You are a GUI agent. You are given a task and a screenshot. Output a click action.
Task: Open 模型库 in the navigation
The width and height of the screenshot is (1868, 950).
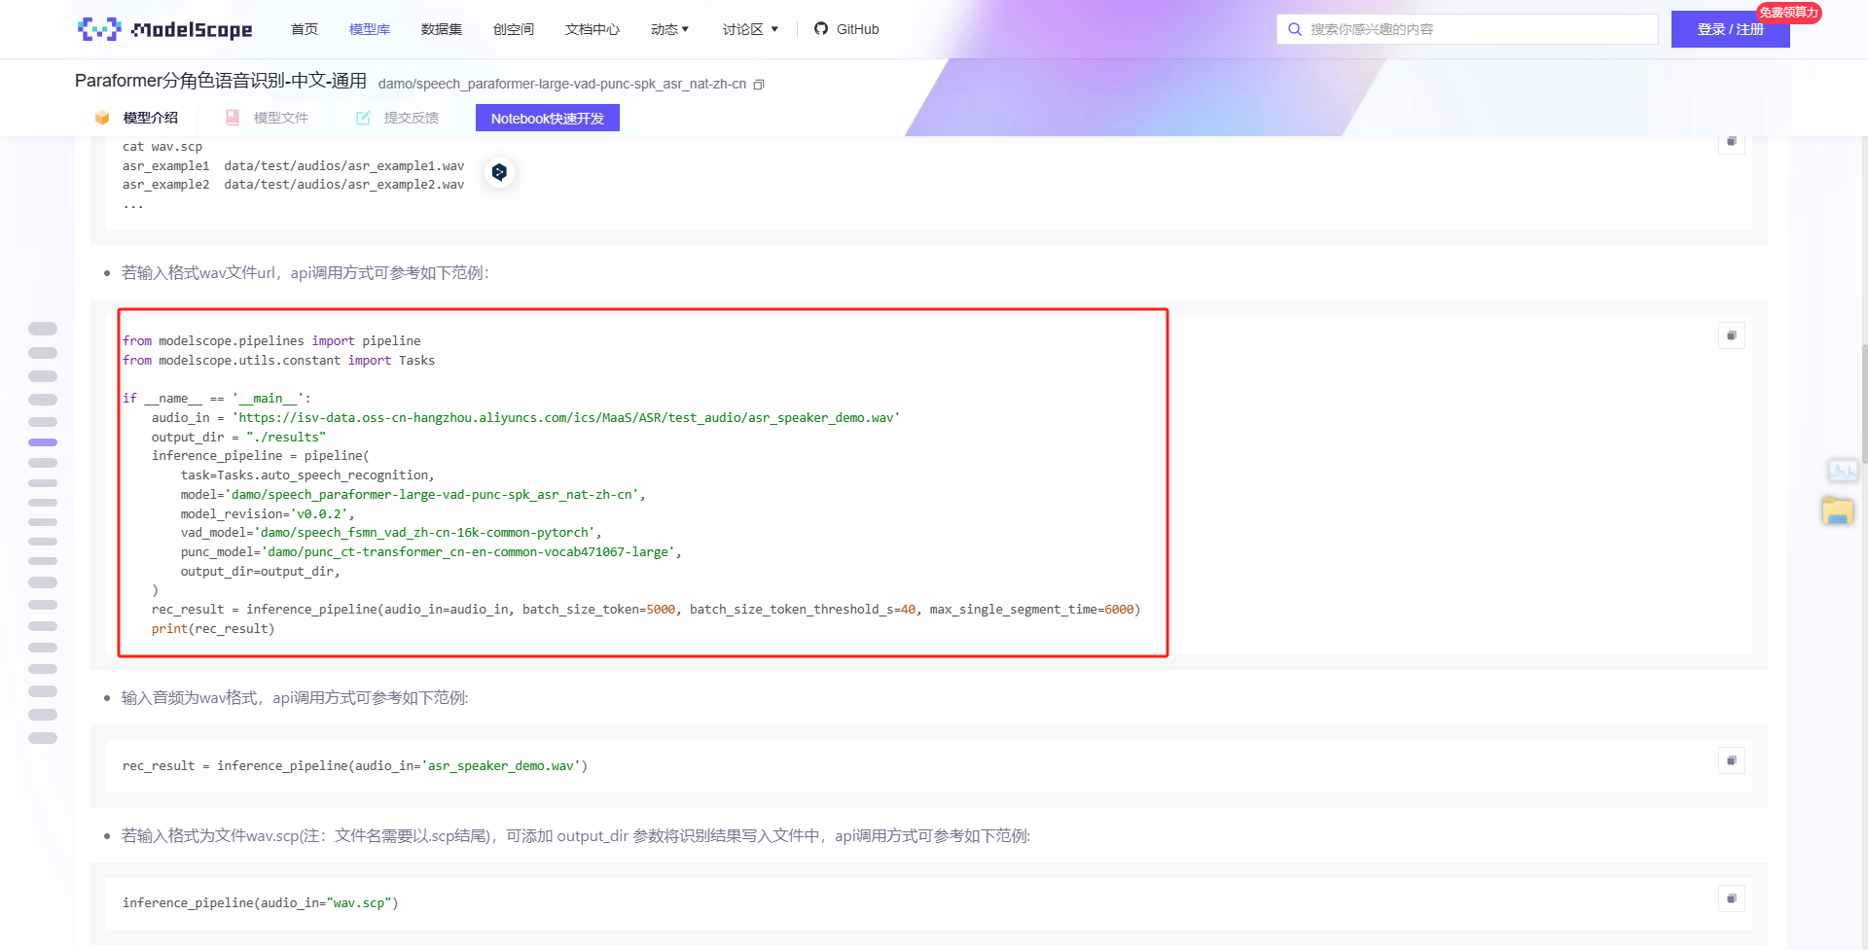click(370, 29)
